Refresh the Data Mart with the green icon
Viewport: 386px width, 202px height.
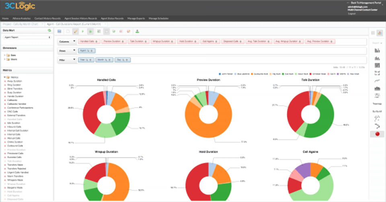[49, 30]
